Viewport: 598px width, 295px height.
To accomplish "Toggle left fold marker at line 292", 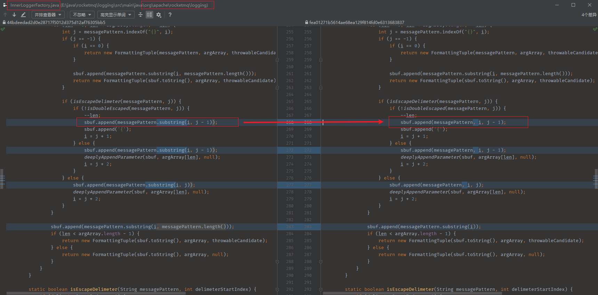I will (277, 289).
